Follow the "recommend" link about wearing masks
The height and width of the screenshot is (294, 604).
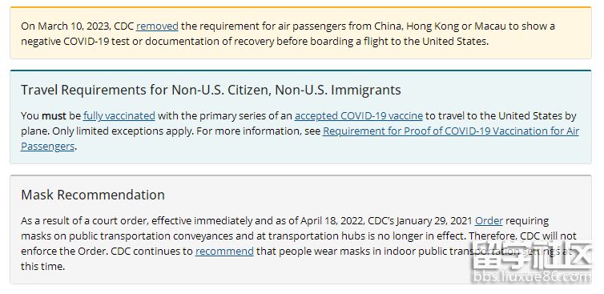[224, 252]
